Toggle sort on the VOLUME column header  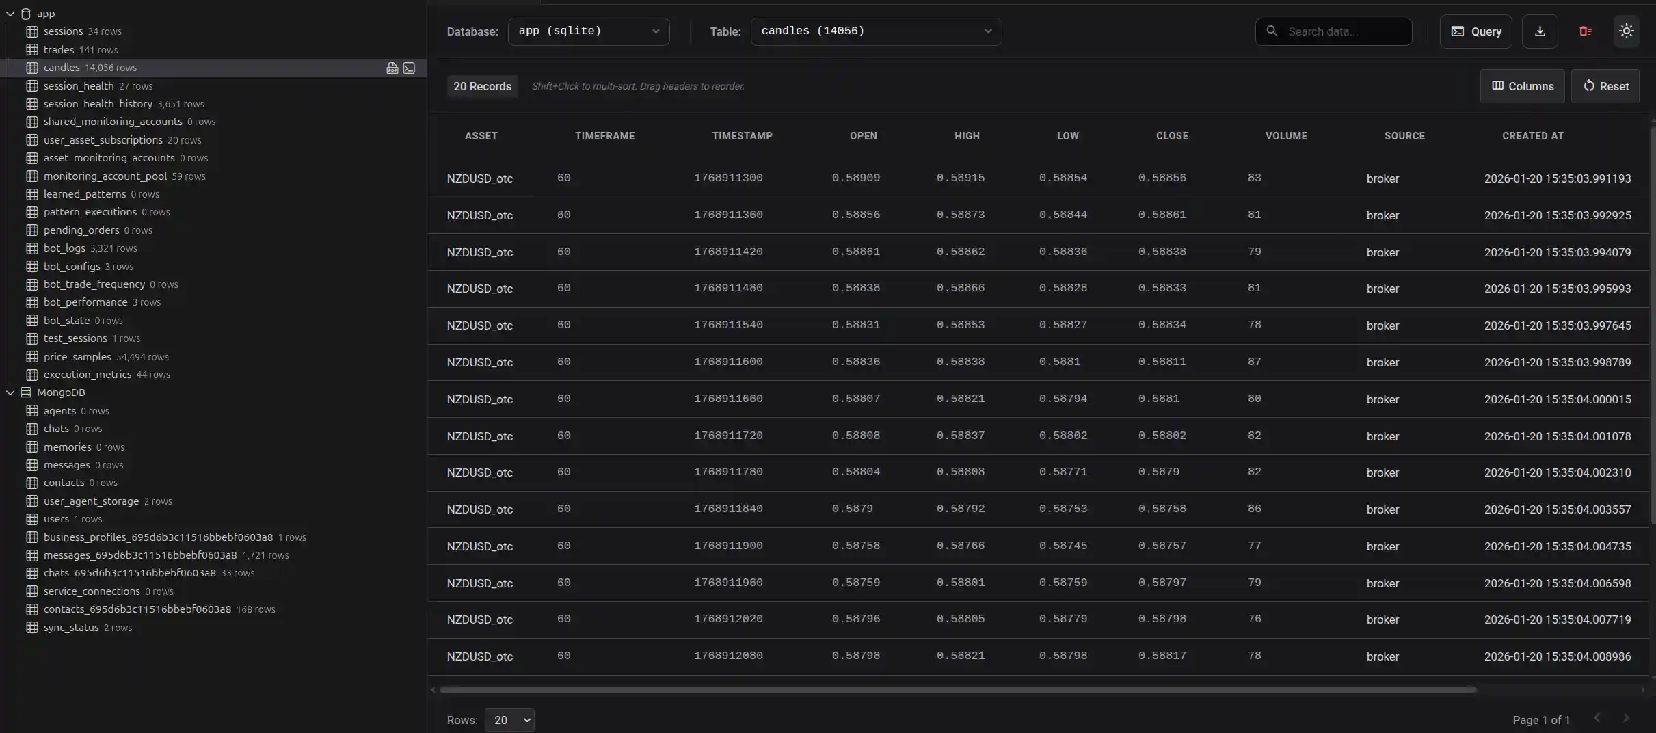point(1285,135)
